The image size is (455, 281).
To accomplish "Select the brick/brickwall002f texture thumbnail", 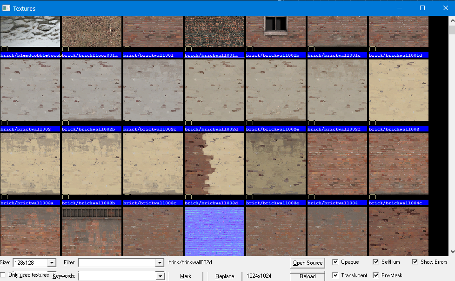I will click(337, 90).
